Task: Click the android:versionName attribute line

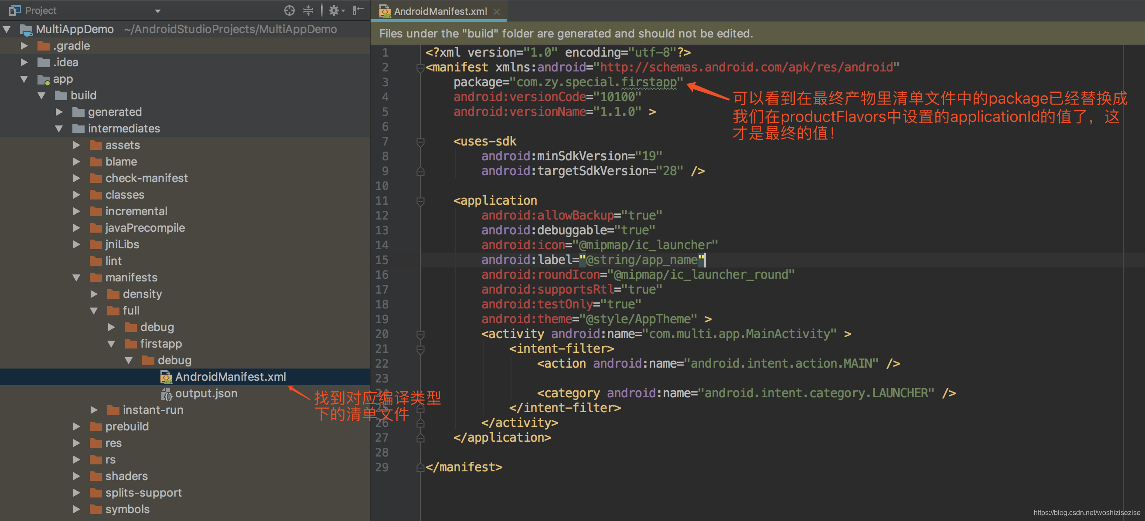Action: click(x=555, y=112)
